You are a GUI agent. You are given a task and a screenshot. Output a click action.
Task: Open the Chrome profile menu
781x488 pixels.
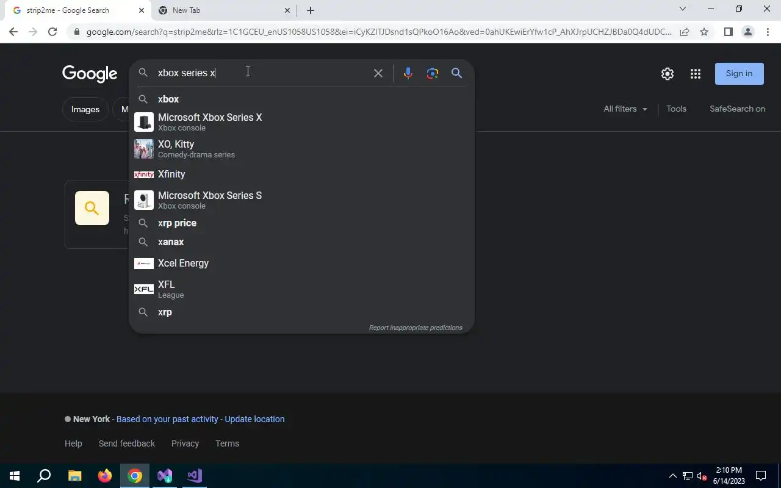[x=747, y=32]
